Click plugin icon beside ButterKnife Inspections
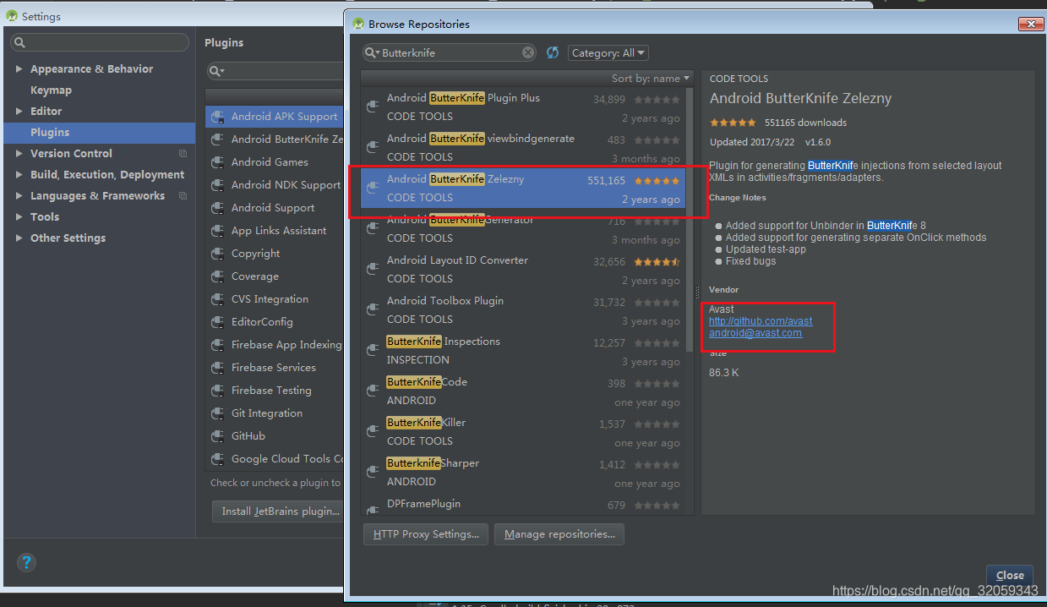The height and width of the screenshot is (607, 1047). (372, 350)
